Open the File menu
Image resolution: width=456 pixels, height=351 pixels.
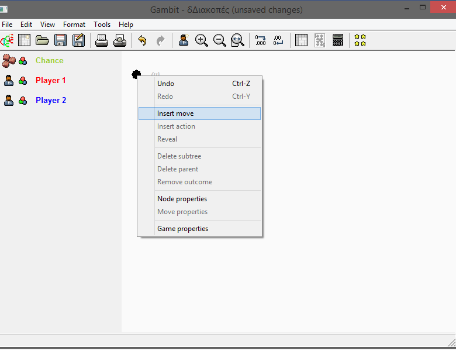(7, 25)
